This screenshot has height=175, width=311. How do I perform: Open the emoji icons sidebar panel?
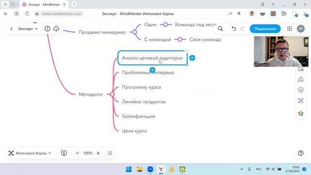tap(301, 90)
